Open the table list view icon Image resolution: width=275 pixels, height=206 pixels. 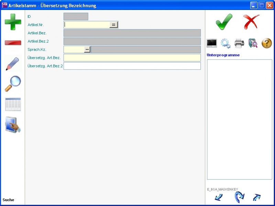13,104
